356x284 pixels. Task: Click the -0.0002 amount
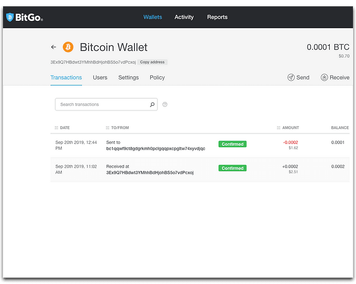[290, 142]
